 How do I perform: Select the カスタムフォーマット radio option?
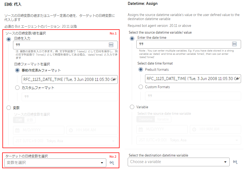(17, 88)
